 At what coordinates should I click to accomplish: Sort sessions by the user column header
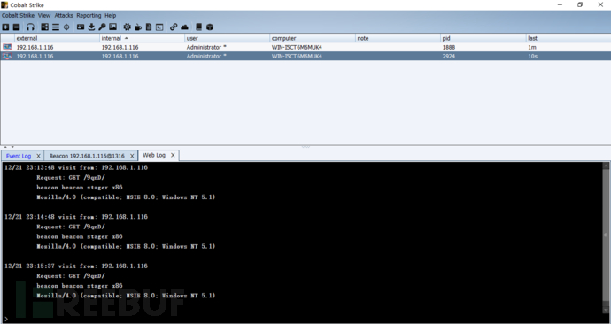pos(228,38)
